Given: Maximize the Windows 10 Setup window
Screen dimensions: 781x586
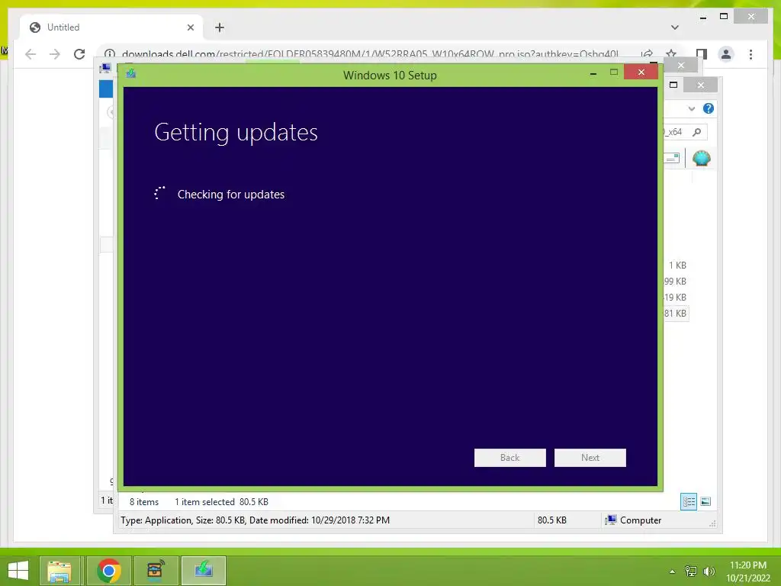Looking at the screenshot, I should [614, 72].
